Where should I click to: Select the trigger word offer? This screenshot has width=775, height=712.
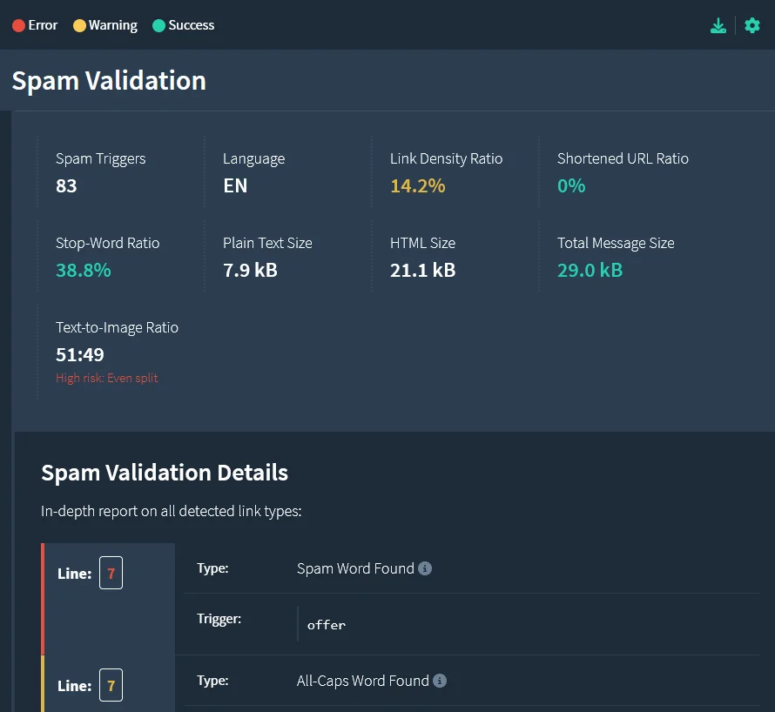(x=326, y=624)
